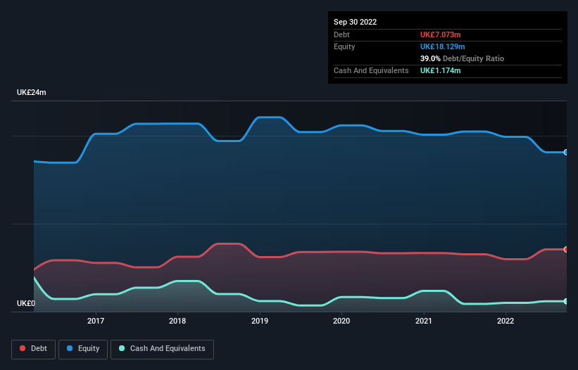Toggle the Equity series legend button
This screenshot has width=578, height=370.
coord(83,349)
